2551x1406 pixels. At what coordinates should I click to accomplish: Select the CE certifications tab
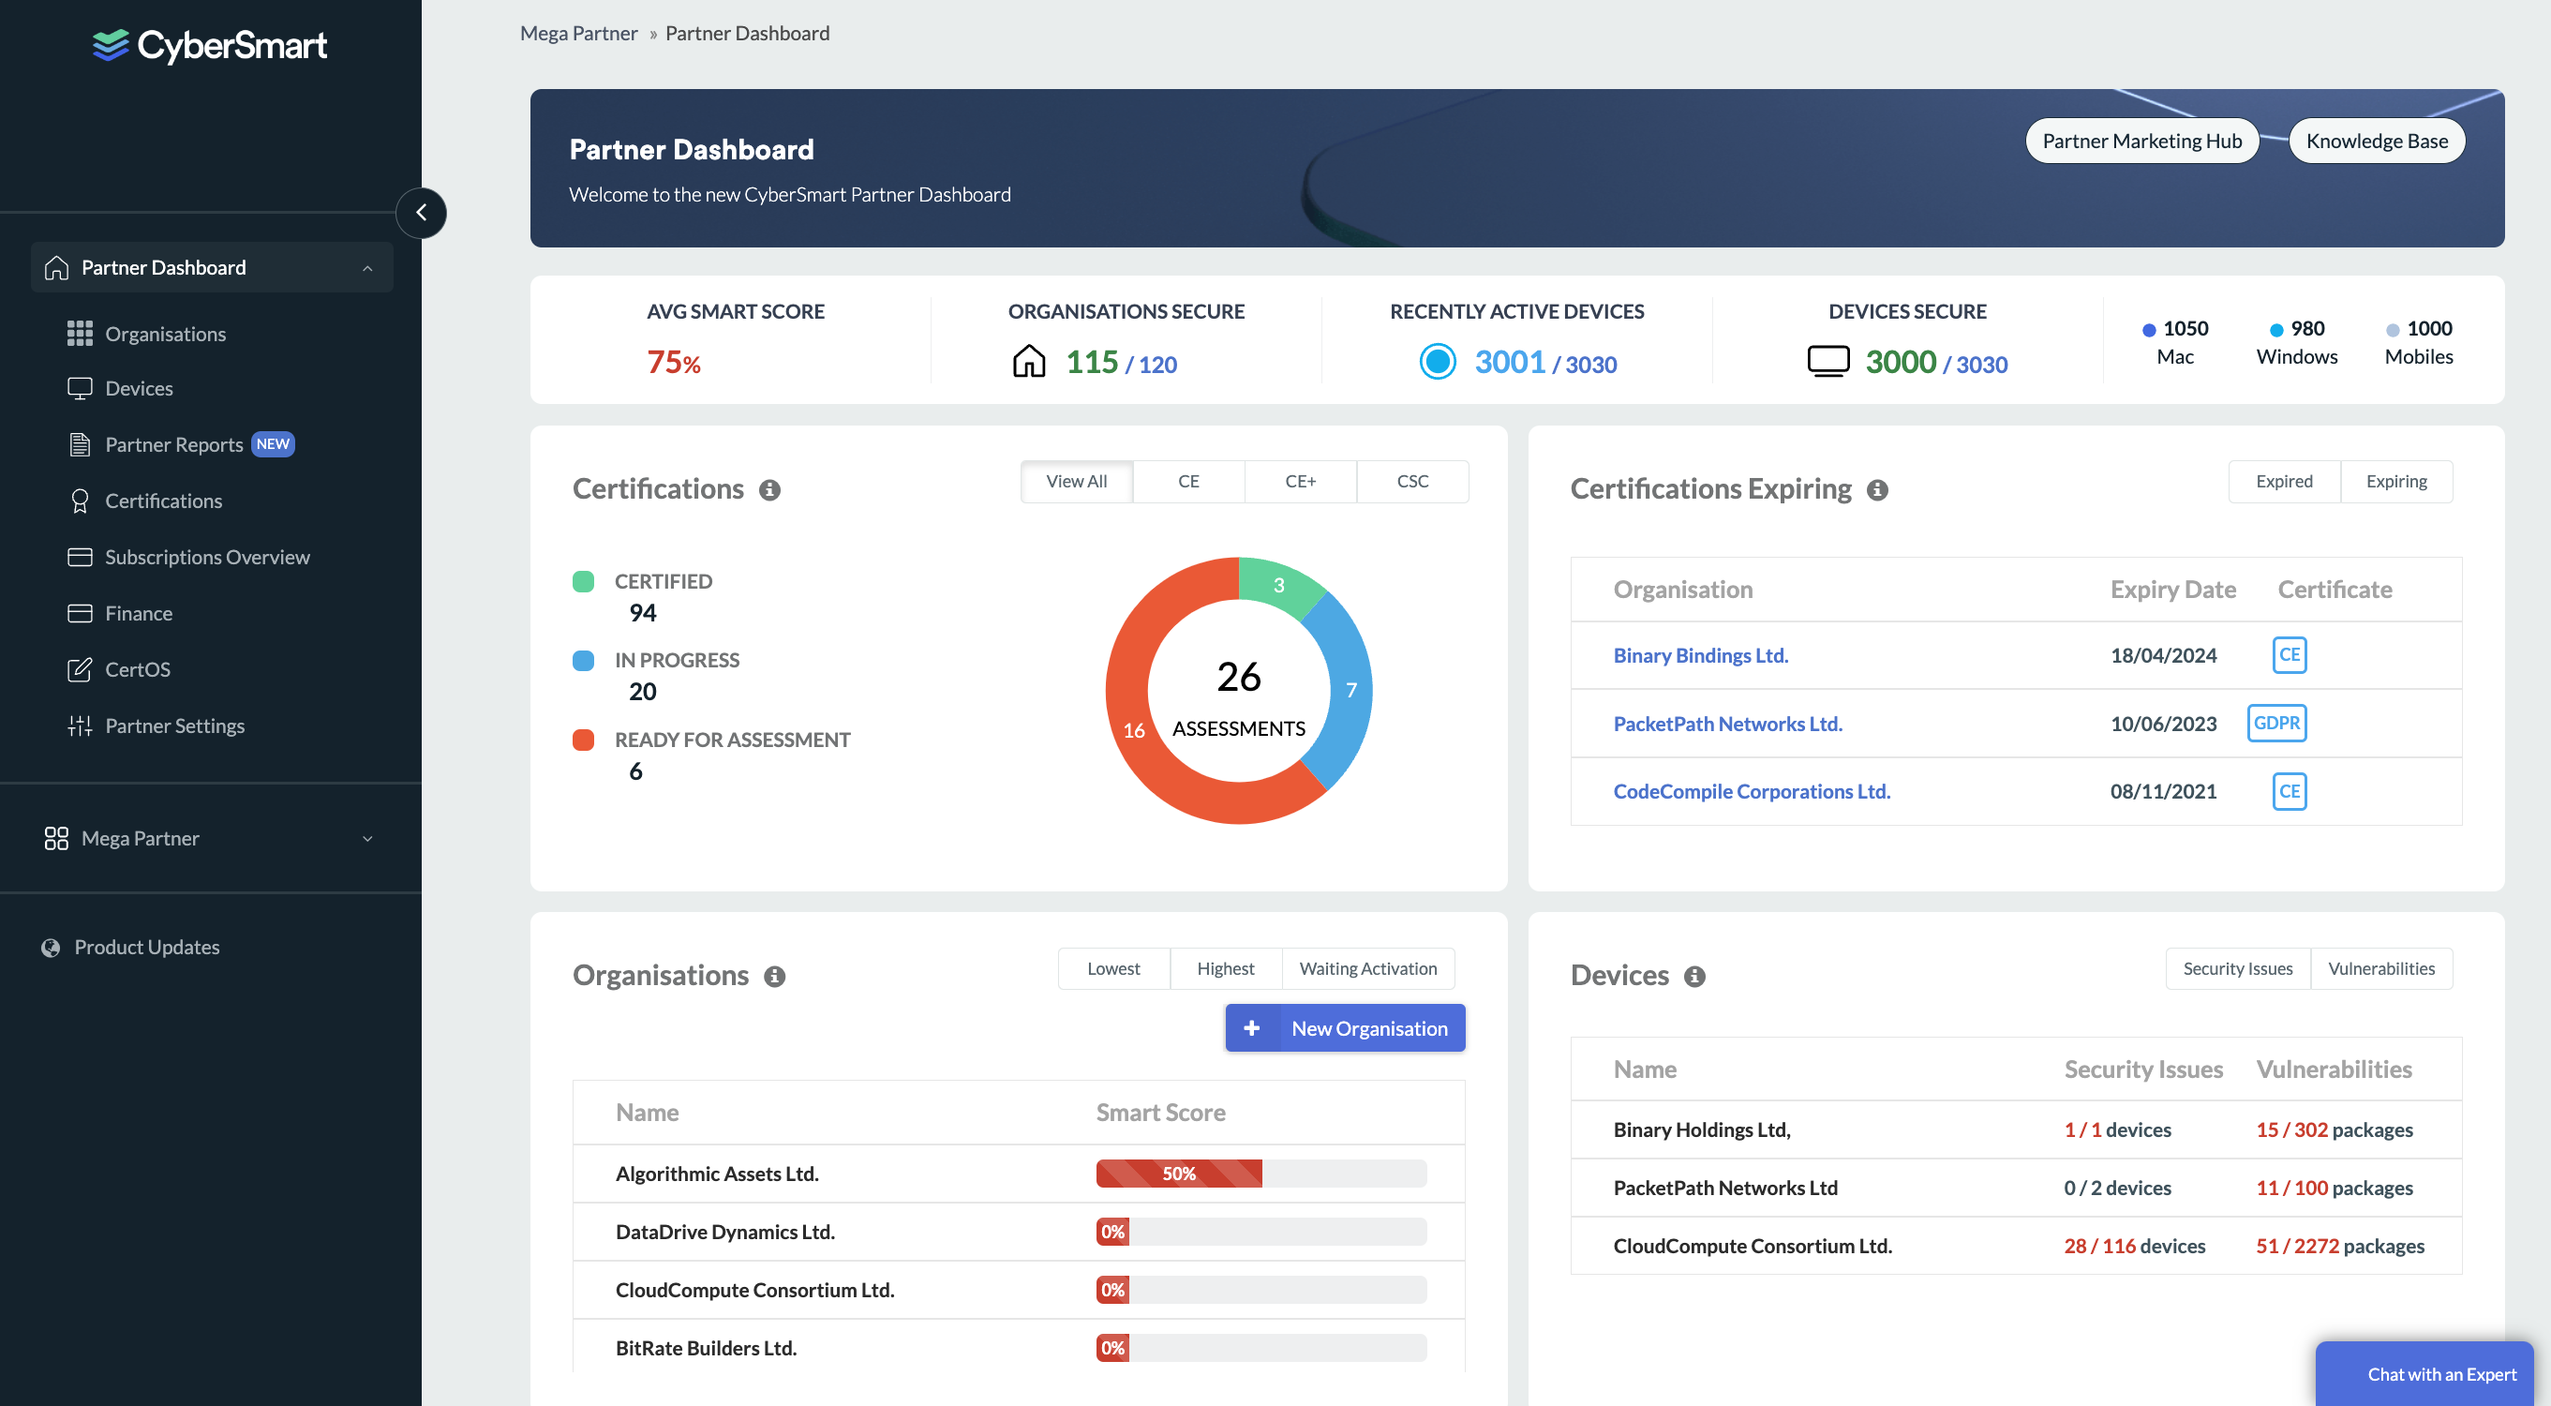[1188, 481]
